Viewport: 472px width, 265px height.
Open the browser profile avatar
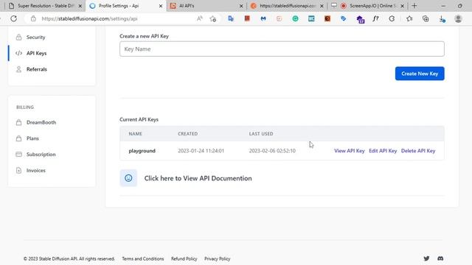[458, 18]
